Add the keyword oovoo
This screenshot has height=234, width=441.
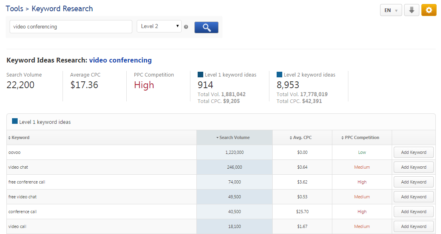(413, 152)
